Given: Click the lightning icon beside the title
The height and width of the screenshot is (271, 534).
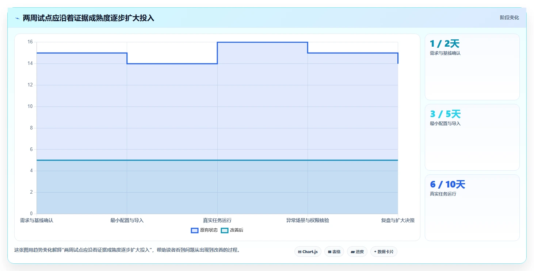Looking at the screenshot, I should (17, 18).
